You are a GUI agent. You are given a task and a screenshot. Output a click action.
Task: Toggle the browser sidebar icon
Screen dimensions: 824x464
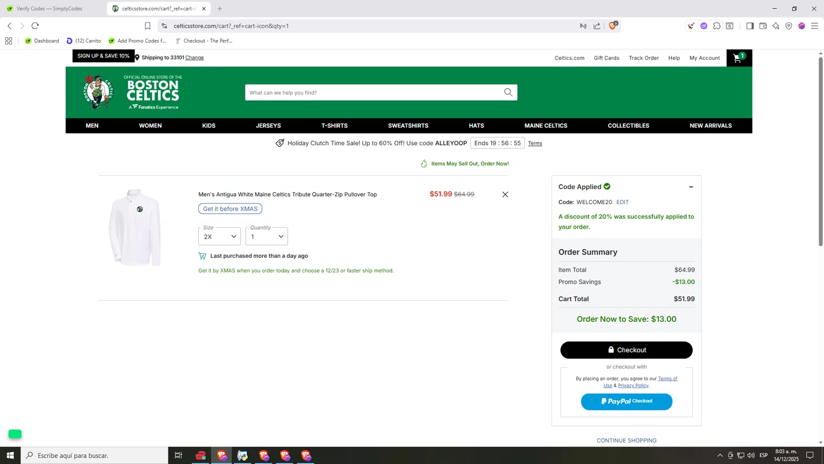coord(750,26)
